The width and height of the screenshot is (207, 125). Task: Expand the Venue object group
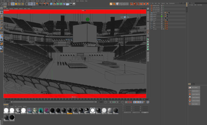(150, 20)
